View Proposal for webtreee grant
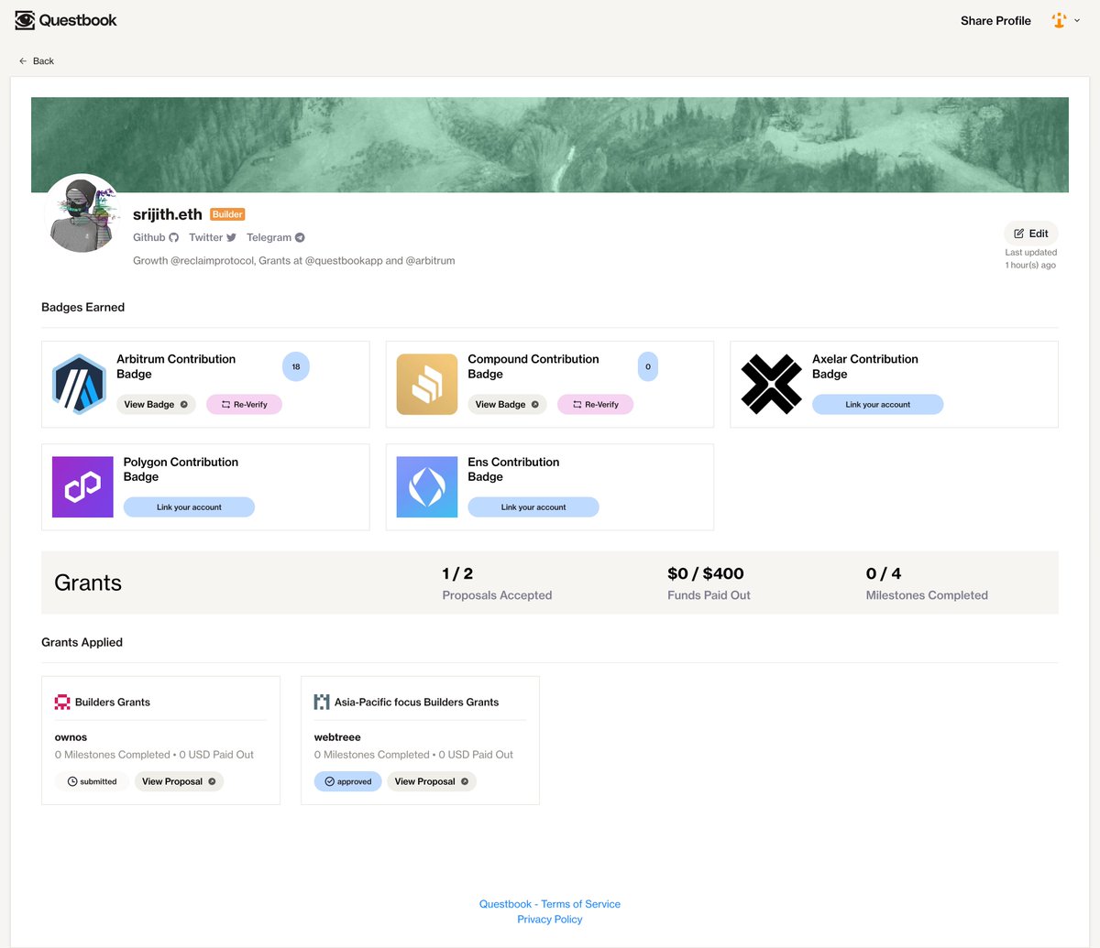 [x=432, y=781]
